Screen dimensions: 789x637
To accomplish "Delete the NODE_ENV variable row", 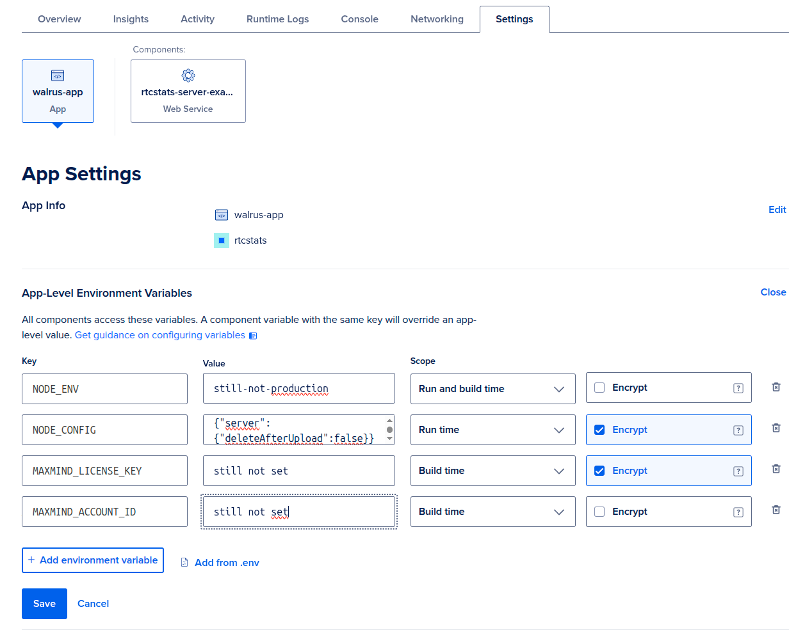I will pyautogui.click(x=776, y=387).
